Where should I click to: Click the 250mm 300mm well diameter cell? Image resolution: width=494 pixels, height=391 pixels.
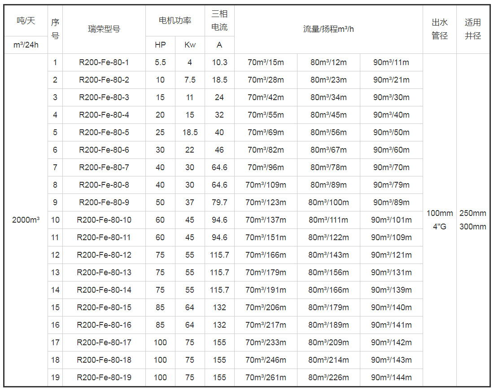click(x=473, y=220)
